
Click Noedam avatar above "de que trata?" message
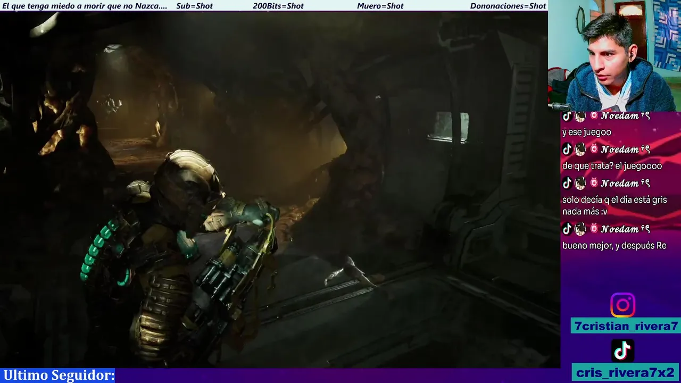click(x=580, y=149)
